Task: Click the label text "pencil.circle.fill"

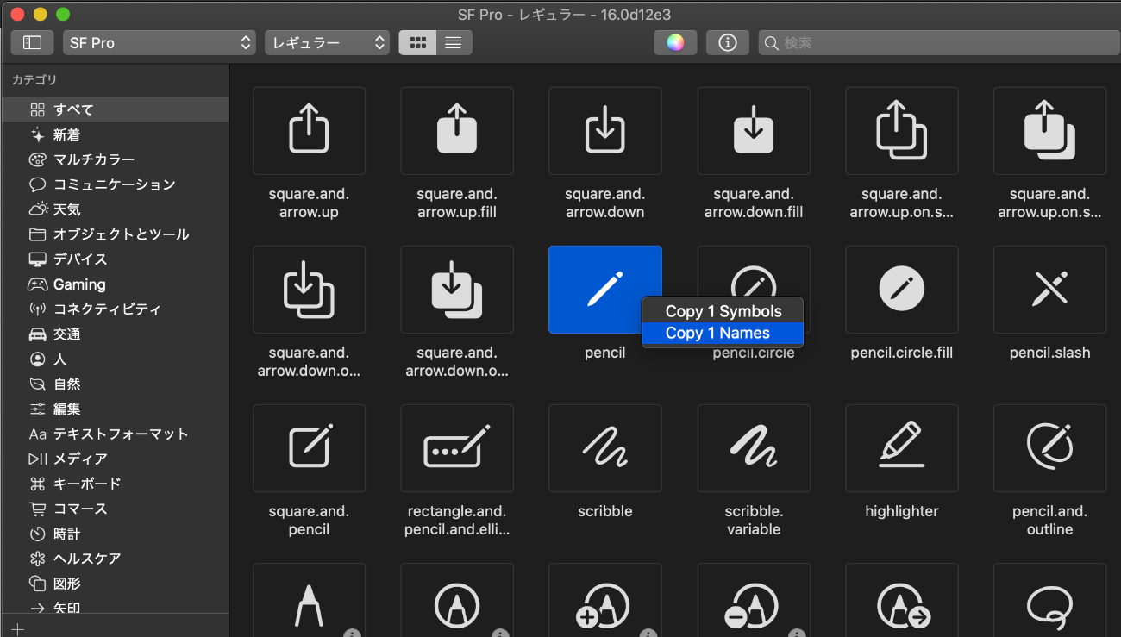Action: (x=902, y=353)
